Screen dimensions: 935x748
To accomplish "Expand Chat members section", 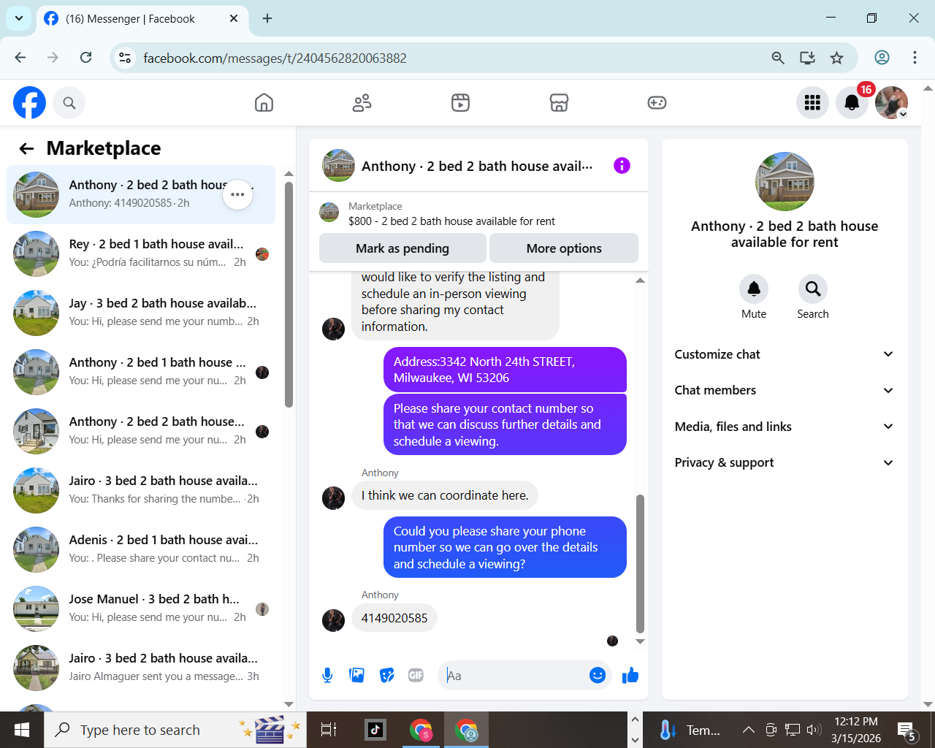I will click(785, 390).
